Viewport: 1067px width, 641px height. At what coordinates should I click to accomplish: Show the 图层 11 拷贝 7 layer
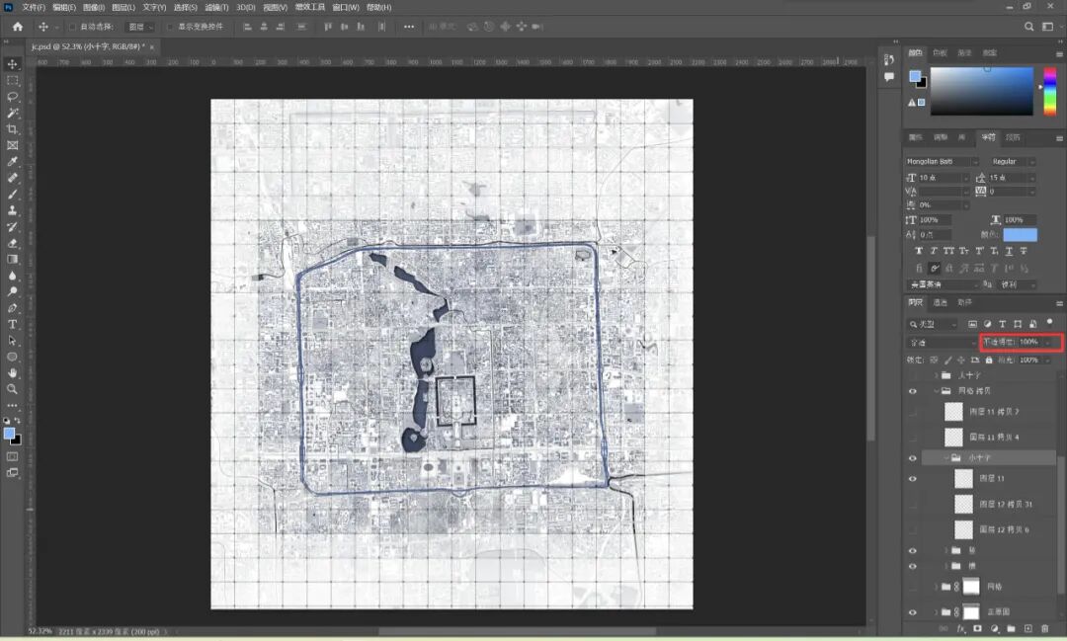[x=913, y=412]
